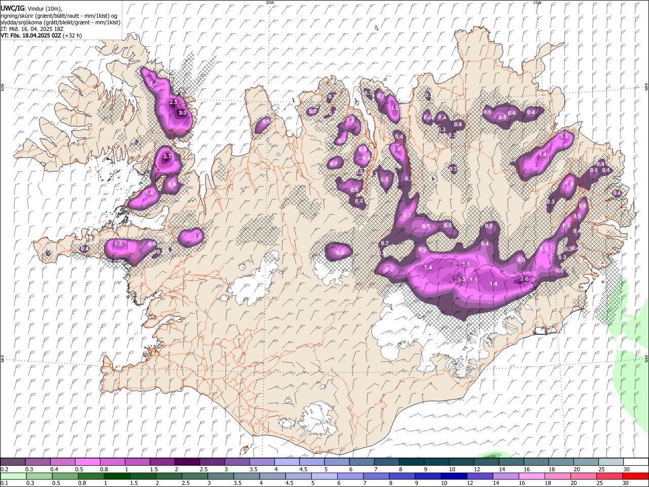
Task: Click the '0.1' label starting the rain scale
Action: click(x=4, y=483)
